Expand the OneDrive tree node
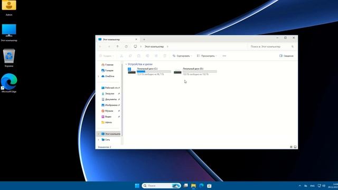Viewport: 338px width, 190px height. [x=99, y=76]
